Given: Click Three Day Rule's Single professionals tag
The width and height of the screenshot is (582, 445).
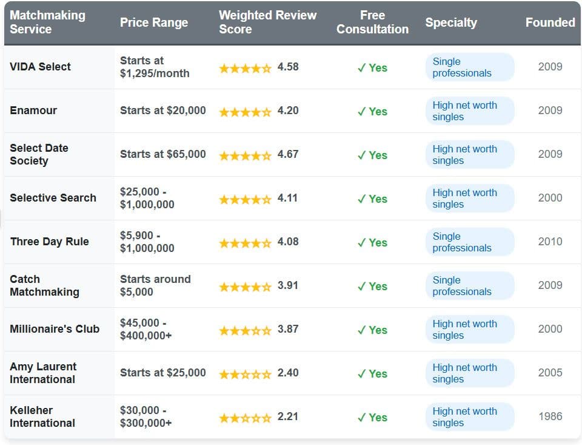Looking at the screenshot, I should [469, 242].
